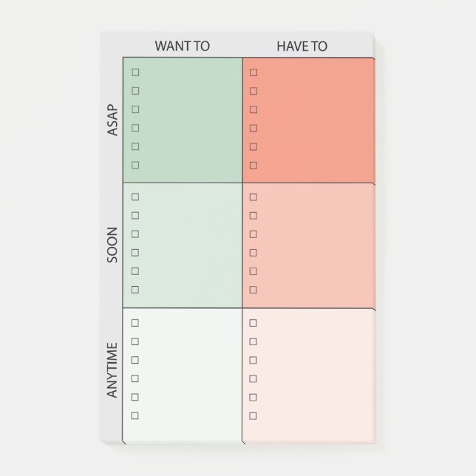Check the first box in ANYTIME Have To

(x=254, y=323)
